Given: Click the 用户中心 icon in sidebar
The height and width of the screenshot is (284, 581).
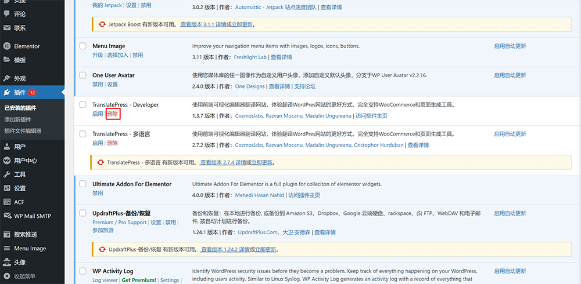Looking at the screenshot, I should pyautogui.click(x=6, y=161).
